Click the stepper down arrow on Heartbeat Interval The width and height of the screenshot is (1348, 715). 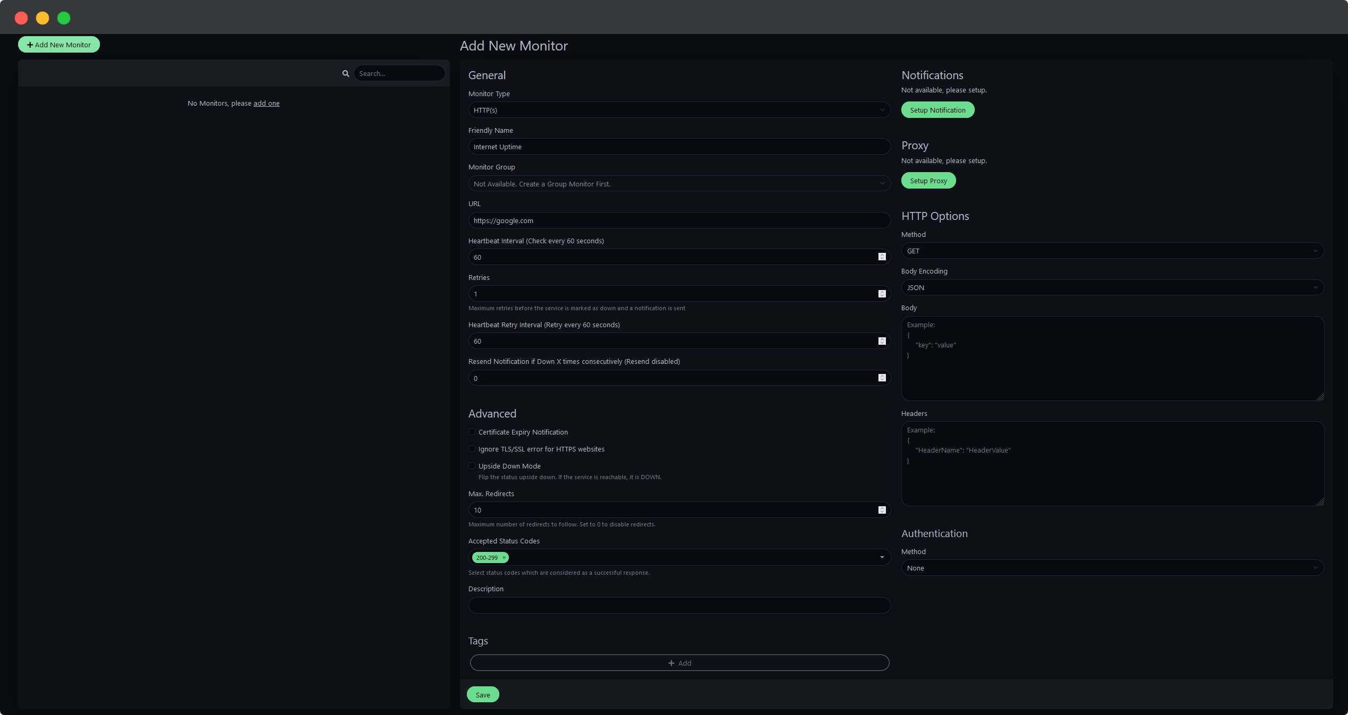(882, 259)
